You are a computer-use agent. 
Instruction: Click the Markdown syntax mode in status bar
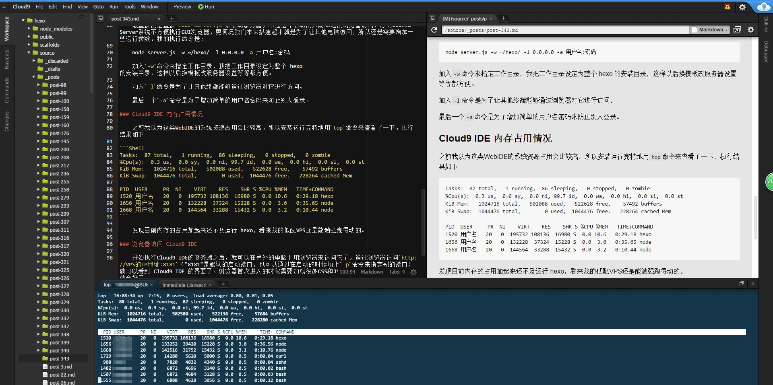[372, 272]
